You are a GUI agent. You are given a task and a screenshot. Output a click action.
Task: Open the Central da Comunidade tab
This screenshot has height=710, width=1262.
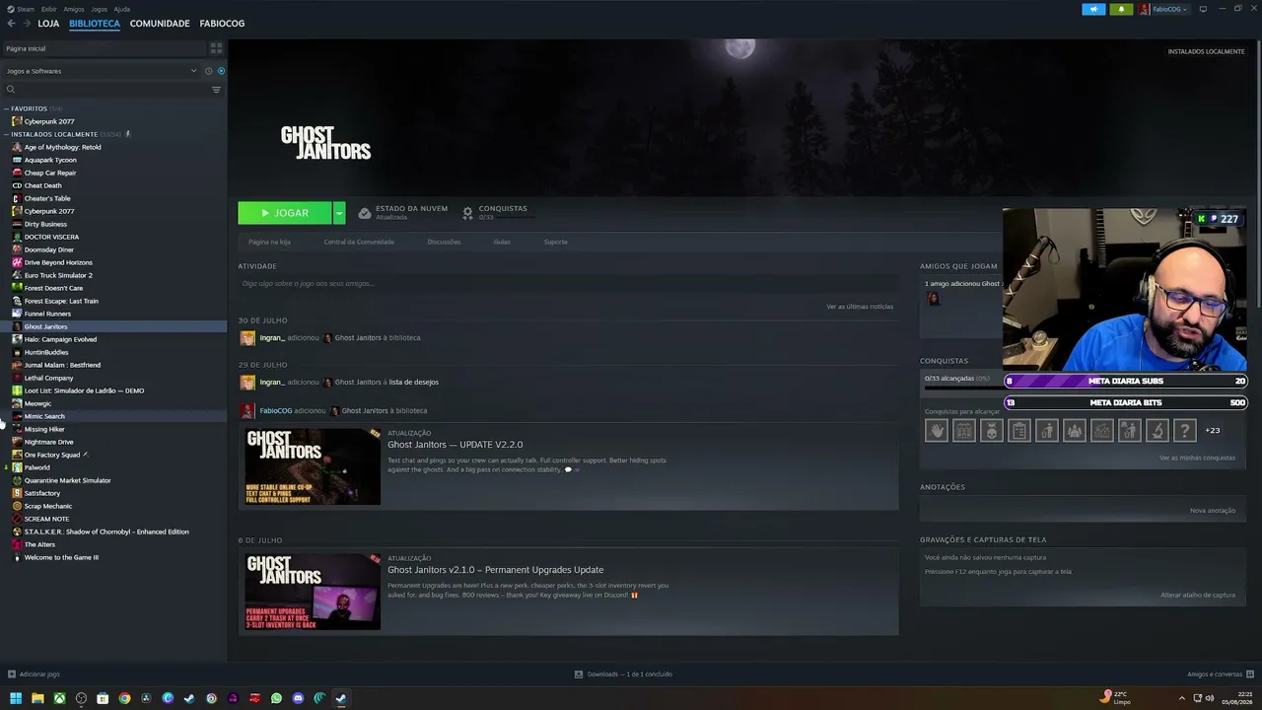pyautogui.click(x=359, y=242)
